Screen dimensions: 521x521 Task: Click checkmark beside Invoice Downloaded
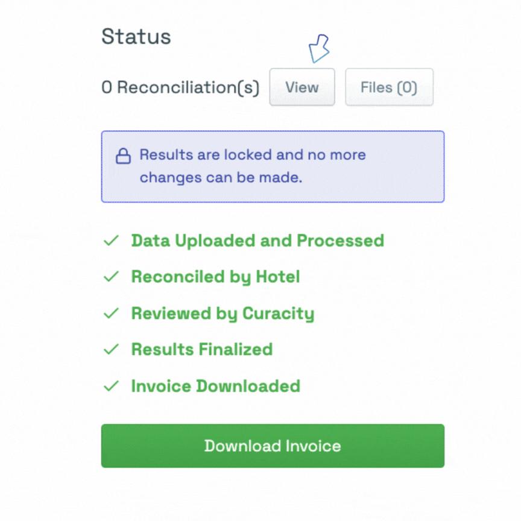[112, 386]
